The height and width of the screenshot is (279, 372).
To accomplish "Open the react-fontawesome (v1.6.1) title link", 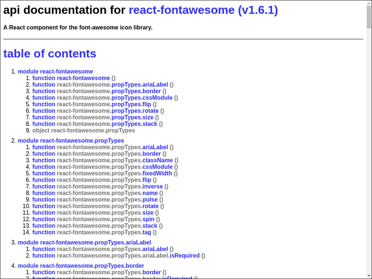I will click(203, 10).
